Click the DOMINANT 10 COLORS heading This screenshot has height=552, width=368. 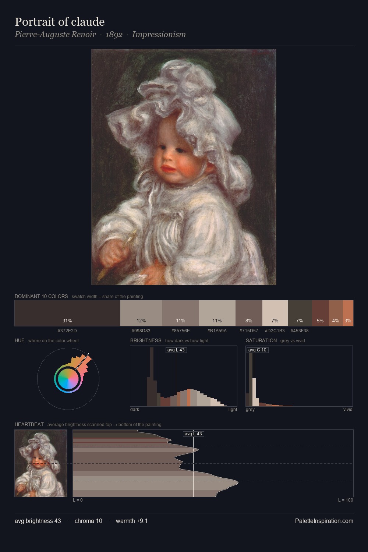41,297
